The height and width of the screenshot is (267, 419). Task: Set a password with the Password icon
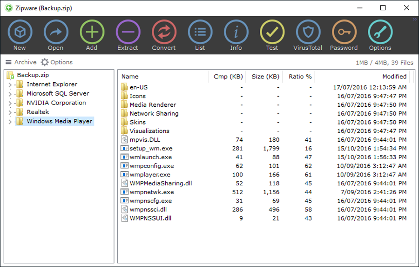pos(344,32)
